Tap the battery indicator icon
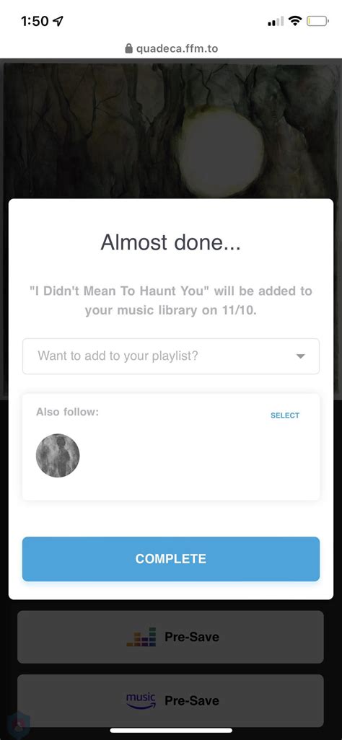This screenshot has width=342, height=740. [x=318, y=21]
